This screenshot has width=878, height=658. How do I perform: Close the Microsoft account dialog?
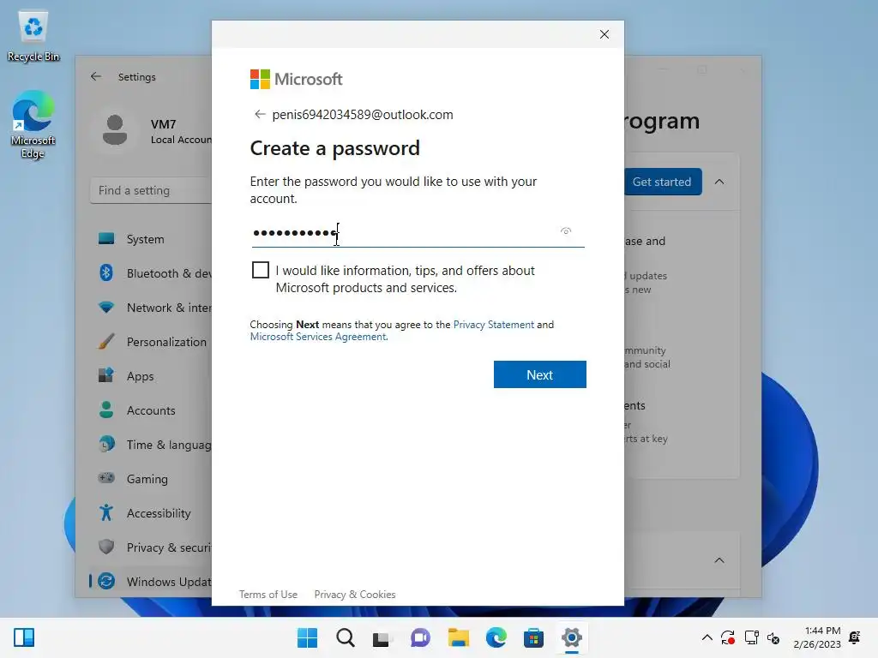[604, 34]
